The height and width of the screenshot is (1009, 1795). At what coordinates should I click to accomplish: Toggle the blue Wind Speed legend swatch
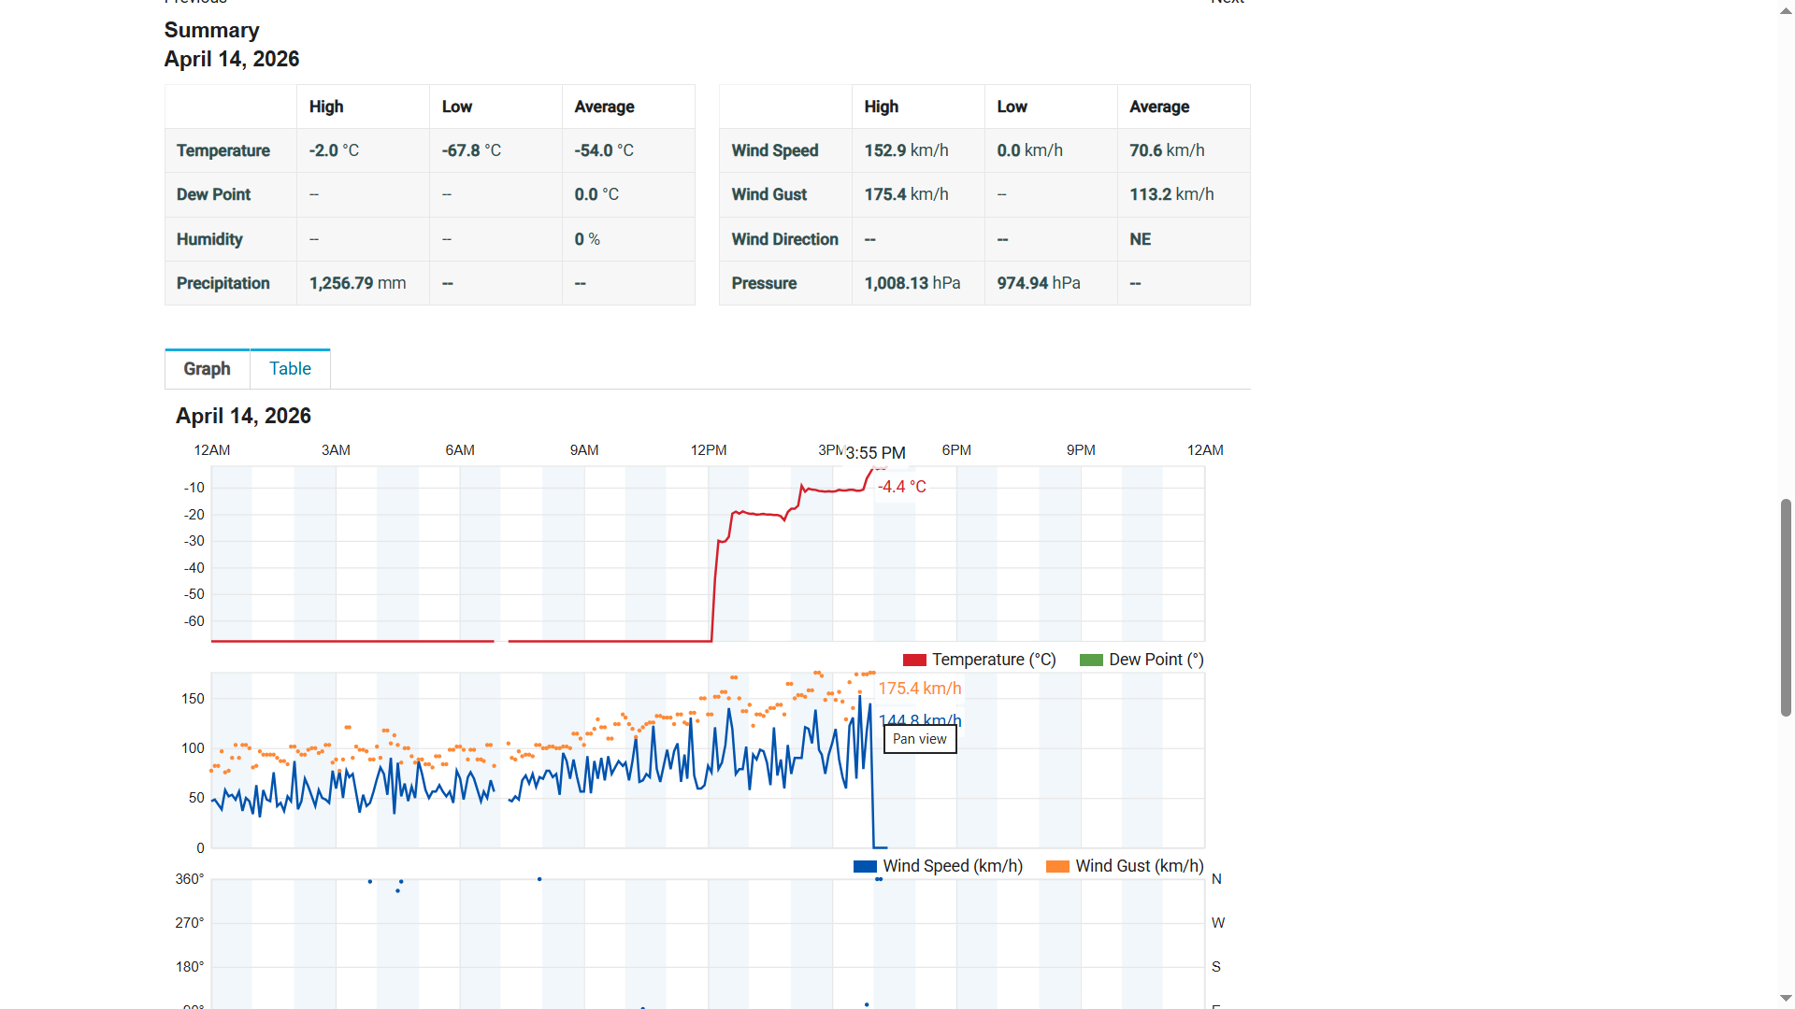tap(865, 866)
